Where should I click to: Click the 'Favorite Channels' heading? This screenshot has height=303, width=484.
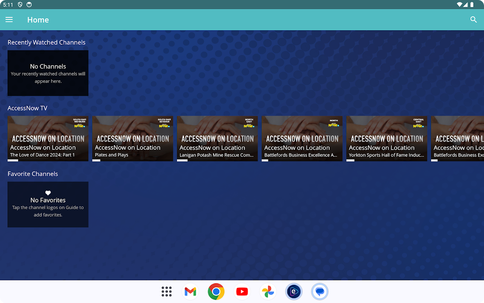pyautogui.click(x=33, y=174)
